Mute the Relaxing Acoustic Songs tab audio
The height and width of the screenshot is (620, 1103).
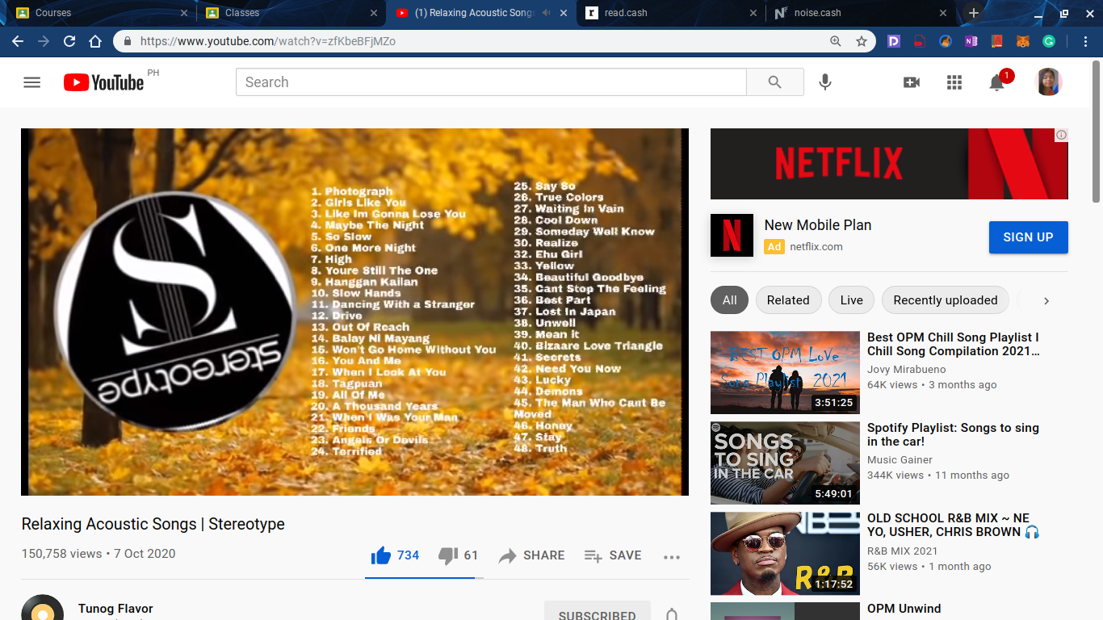point(547,13)
